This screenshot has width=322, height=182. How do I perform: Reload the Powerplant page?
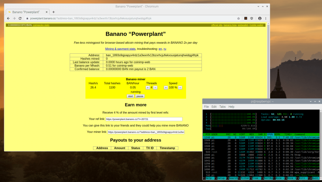click(20, 18)
